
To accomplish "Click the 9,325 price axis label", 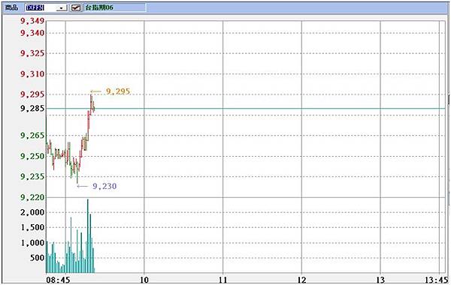I will tap(32, 53).
